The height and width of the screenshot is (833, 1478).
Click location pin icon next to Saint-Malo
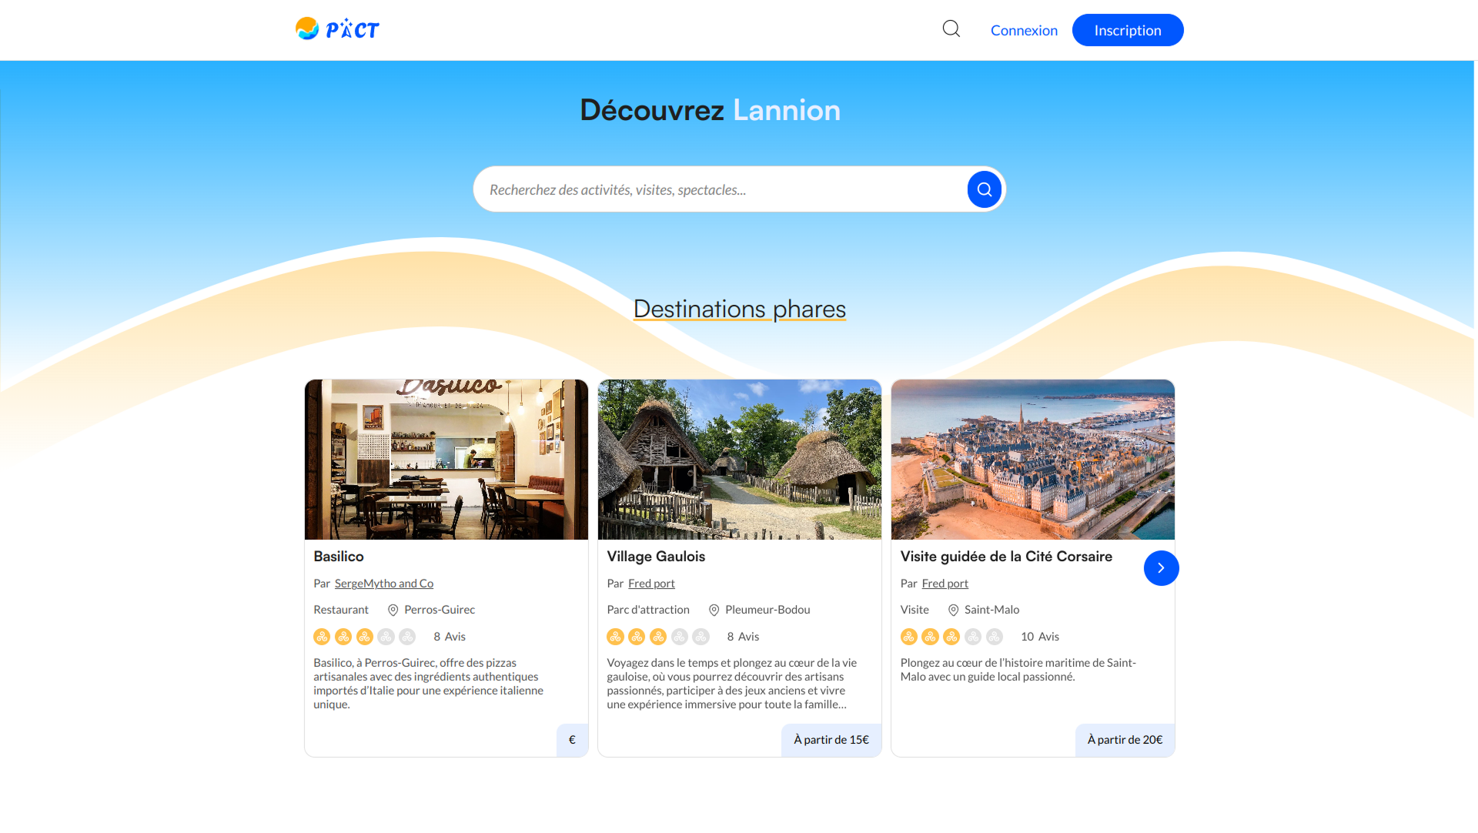coord(953,611)
